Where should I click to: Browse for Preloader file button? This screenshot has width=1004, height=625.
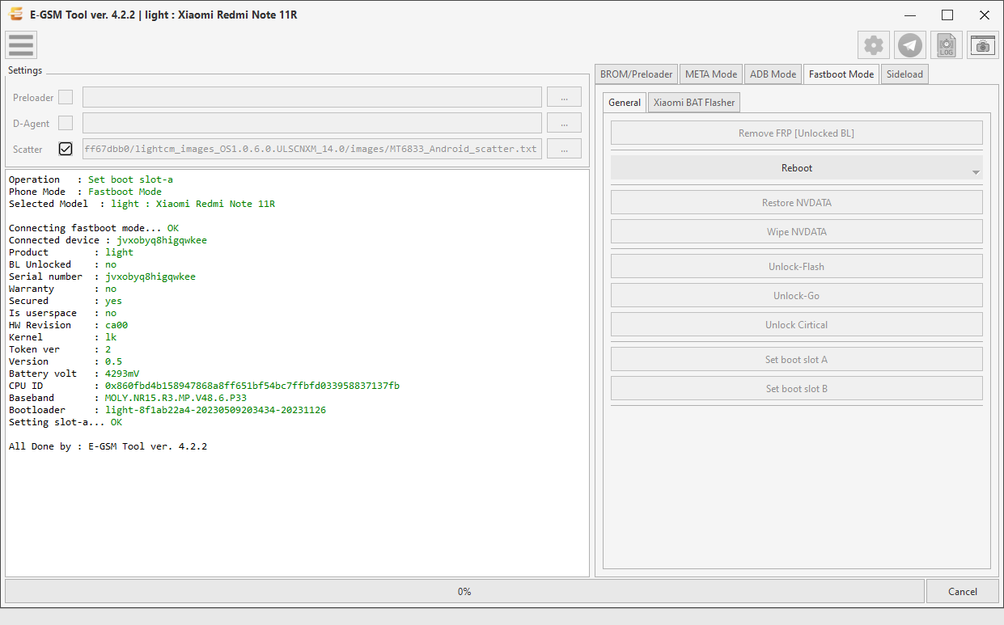click(x=564, y=97)
